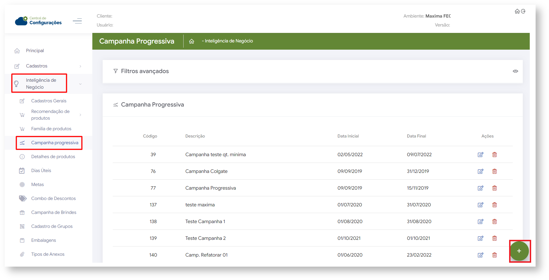Edit the Campanha Colgate row
Viewport: 549px width, 280px height.
[480, 171]
